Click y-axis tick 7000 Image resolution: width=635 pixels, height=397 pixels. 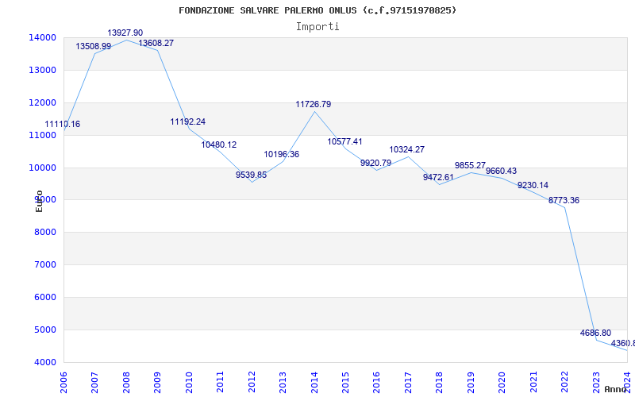(x=44, y=265)
